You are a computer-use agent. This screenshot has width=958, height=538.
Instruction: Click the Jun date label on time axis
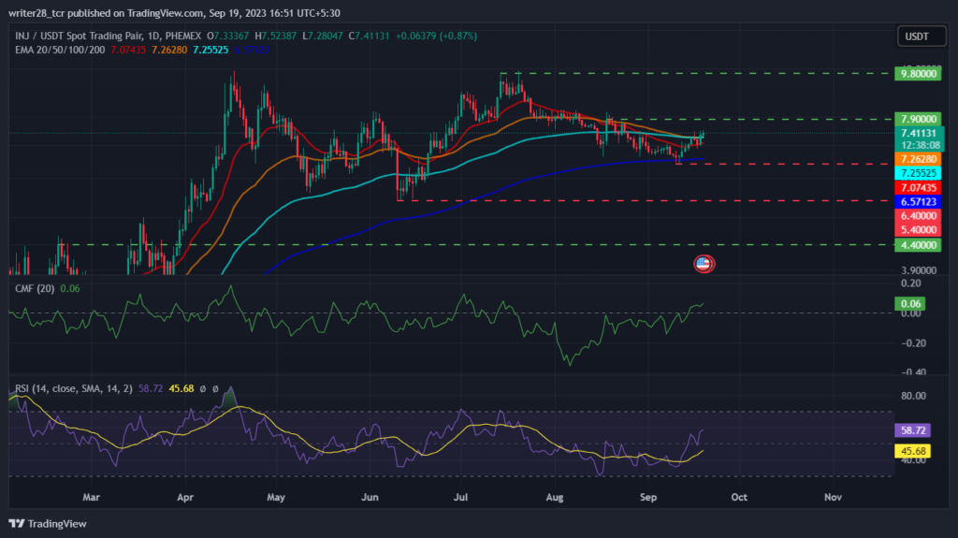coord(370,497)
